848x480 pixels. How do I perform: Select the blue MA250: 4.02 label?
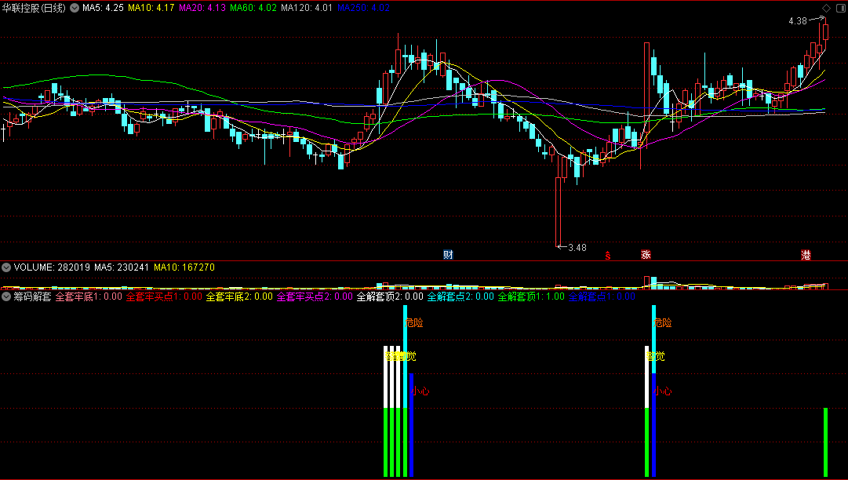[x=363, y=8]
